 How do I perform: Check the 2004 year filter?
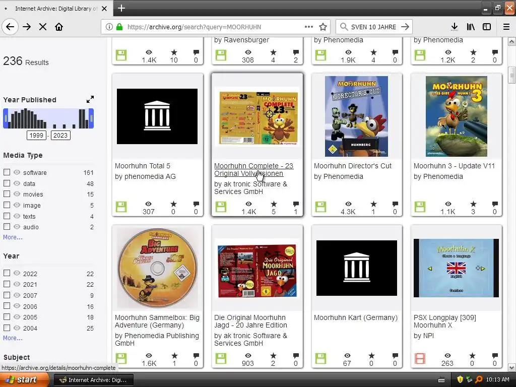coord(7,328)
